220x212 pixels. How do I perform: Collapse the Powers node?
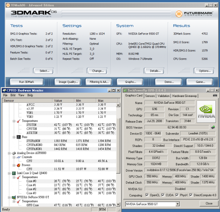click(x=14, y=165)
